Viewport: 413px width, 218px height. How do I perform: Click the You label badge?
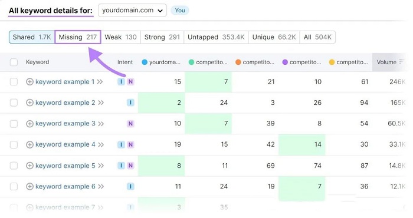[180, 11]
